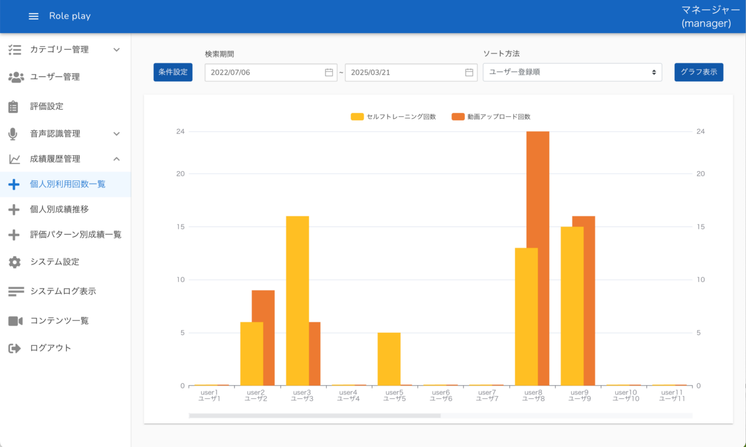Open the ユーザー登録順 sort dropdown
Image resolution: width=746 pixels, height=447 pixels.
coord(572,72)
